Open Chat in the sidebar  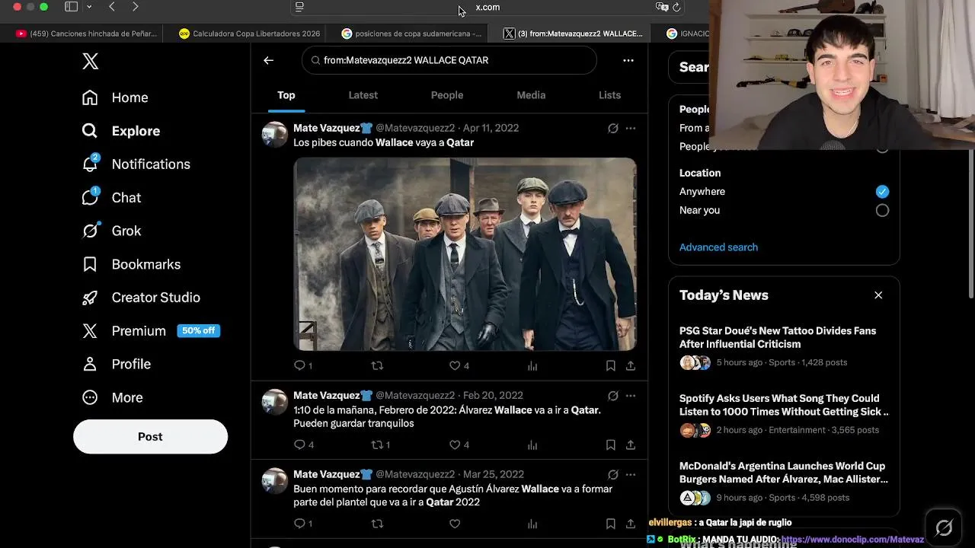(x=111, y=198)
